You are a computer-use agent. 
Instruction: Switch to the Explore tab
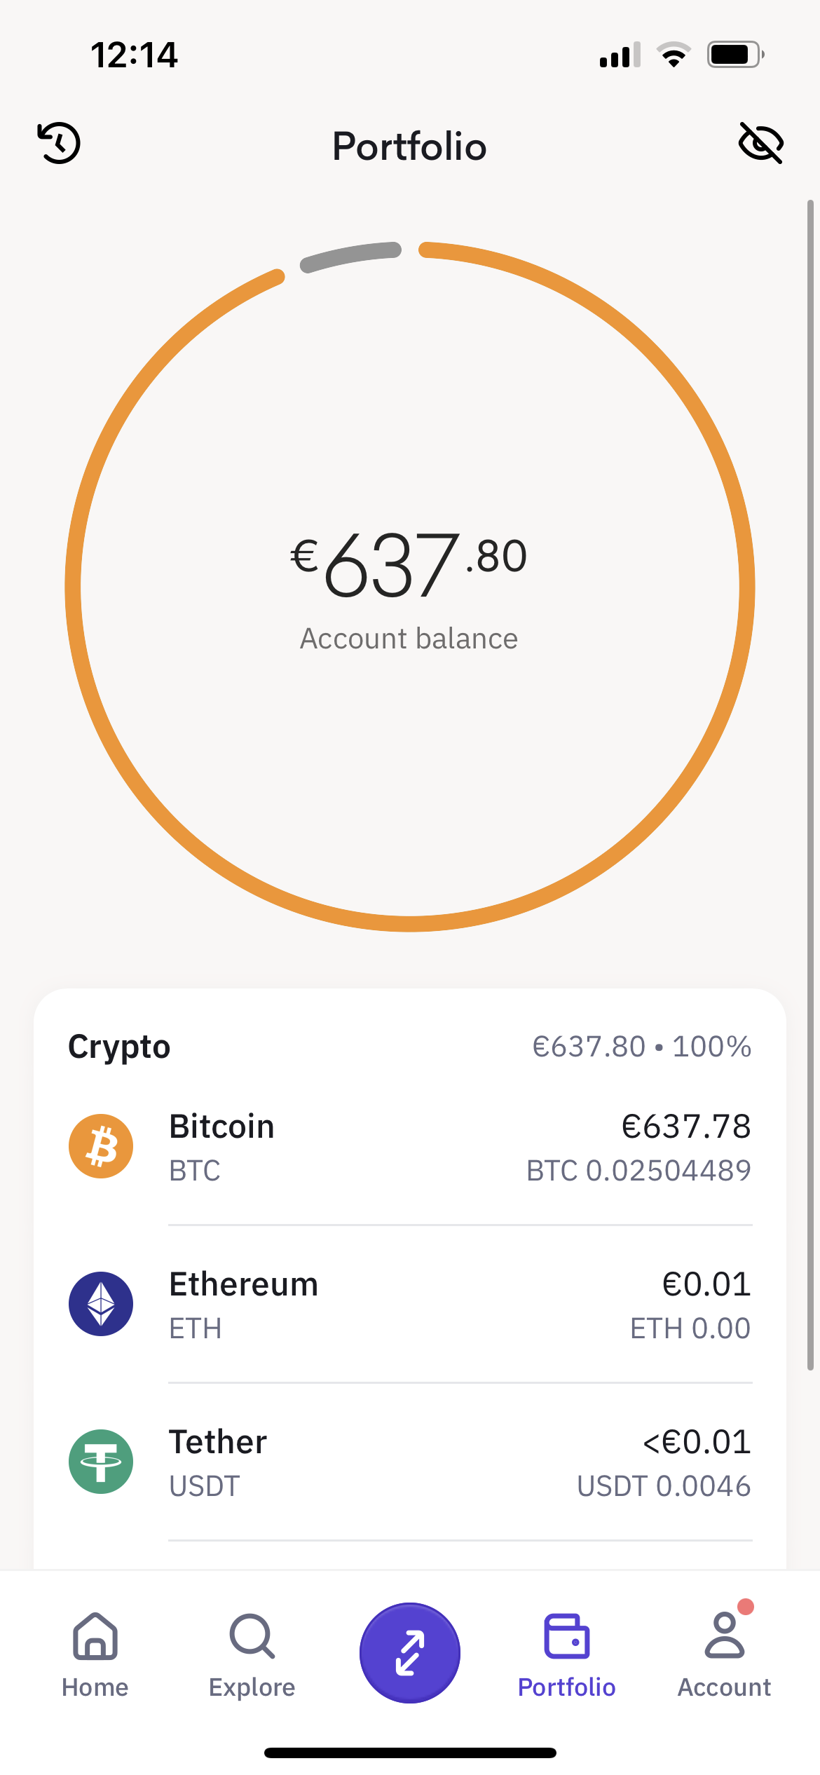(252, 1656)
